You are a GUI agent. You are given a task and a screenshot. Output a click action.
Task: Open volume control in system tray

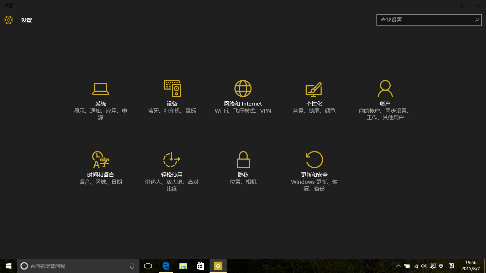[x=424, y=266]
